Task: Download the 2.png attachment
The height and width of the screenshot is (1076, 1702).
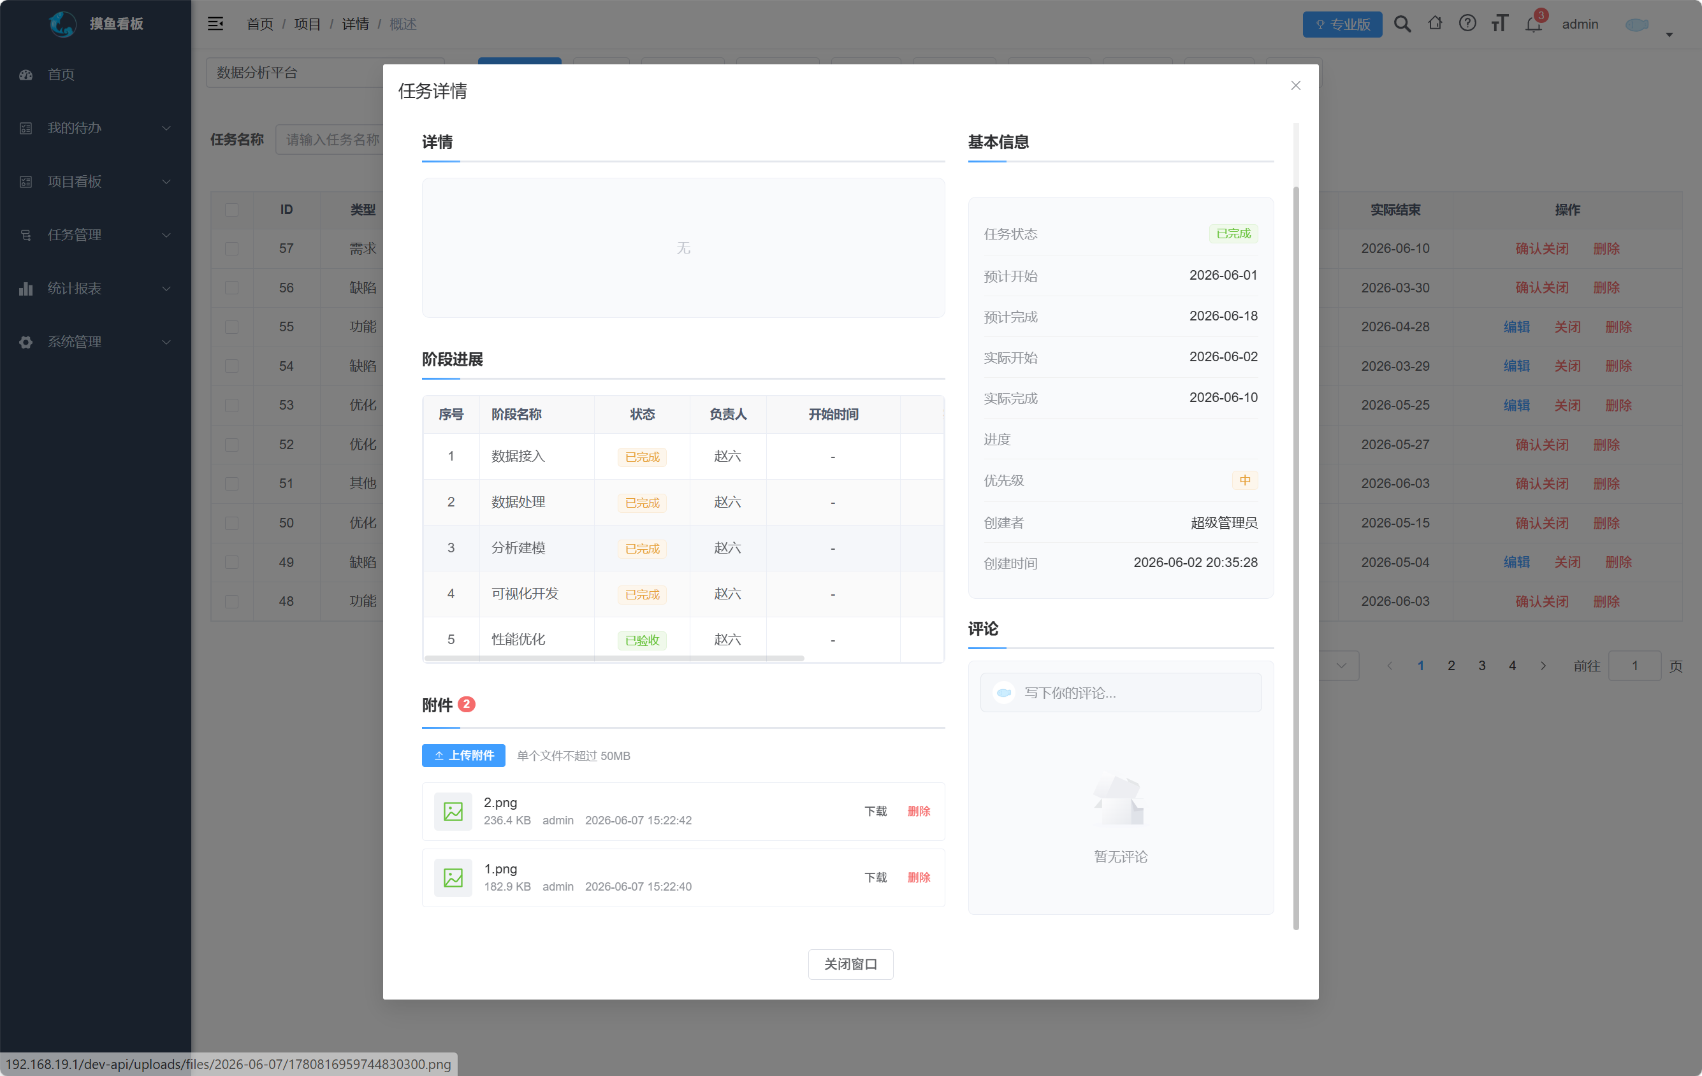Action: [x=876, y=811]
